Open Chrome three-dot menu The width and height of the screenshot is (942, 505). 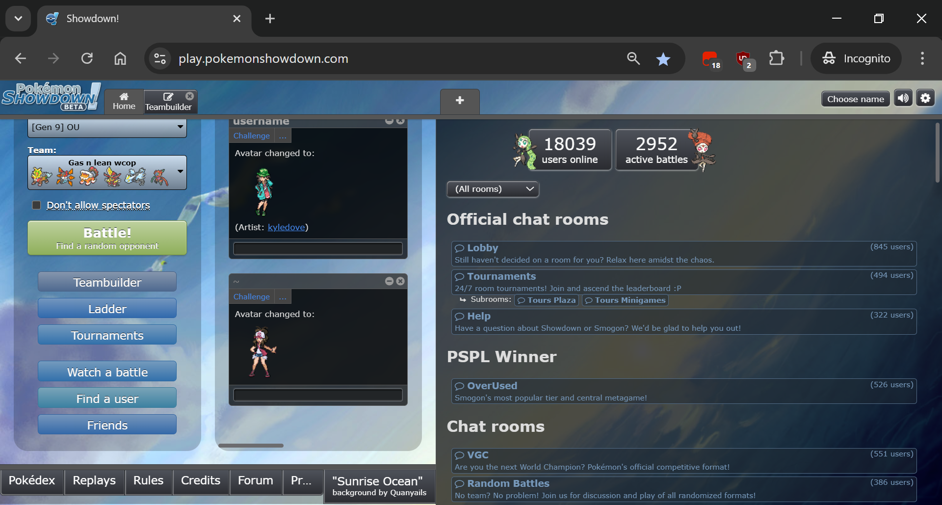click(922, 58)
